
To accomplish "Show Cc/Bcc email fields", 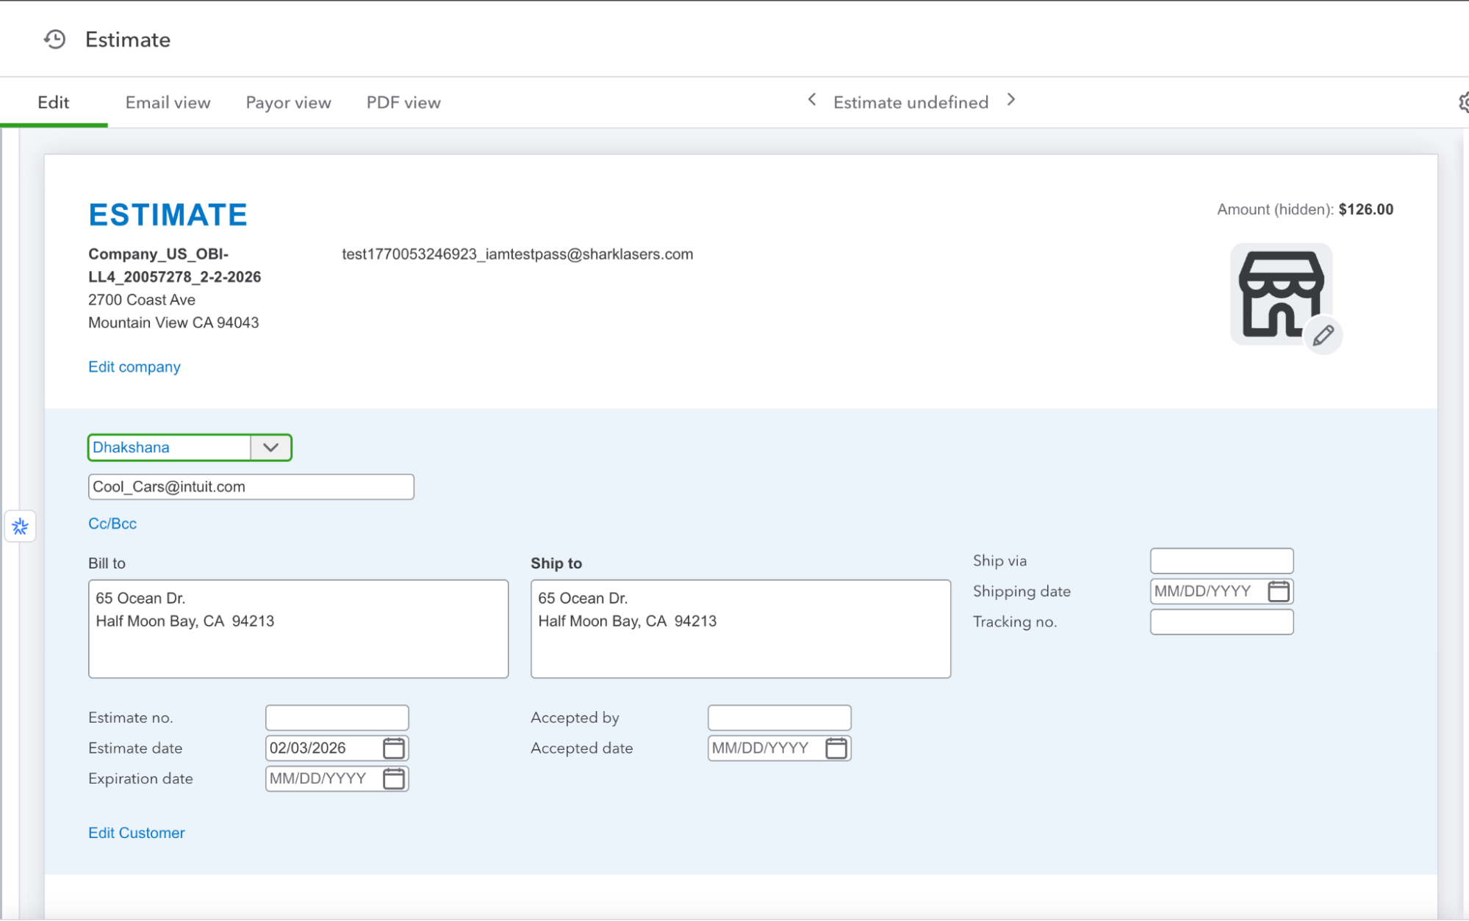I will tap(111, 524).
